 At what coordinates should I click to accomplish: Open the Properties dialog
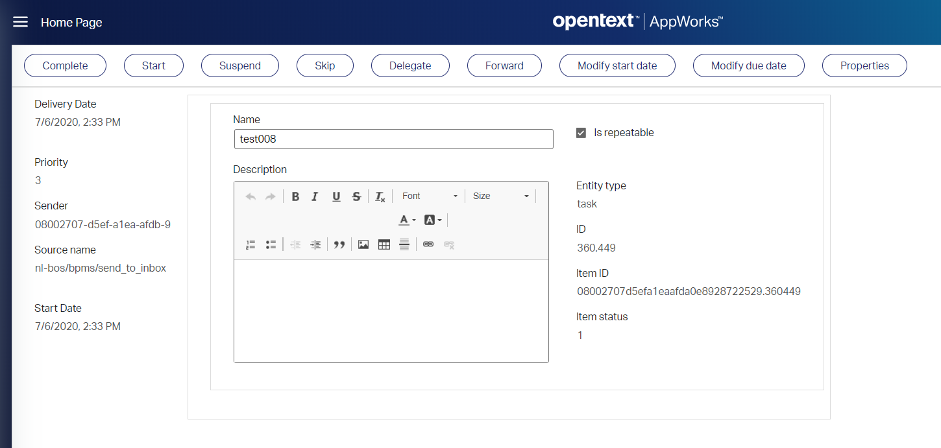[864, 65]
